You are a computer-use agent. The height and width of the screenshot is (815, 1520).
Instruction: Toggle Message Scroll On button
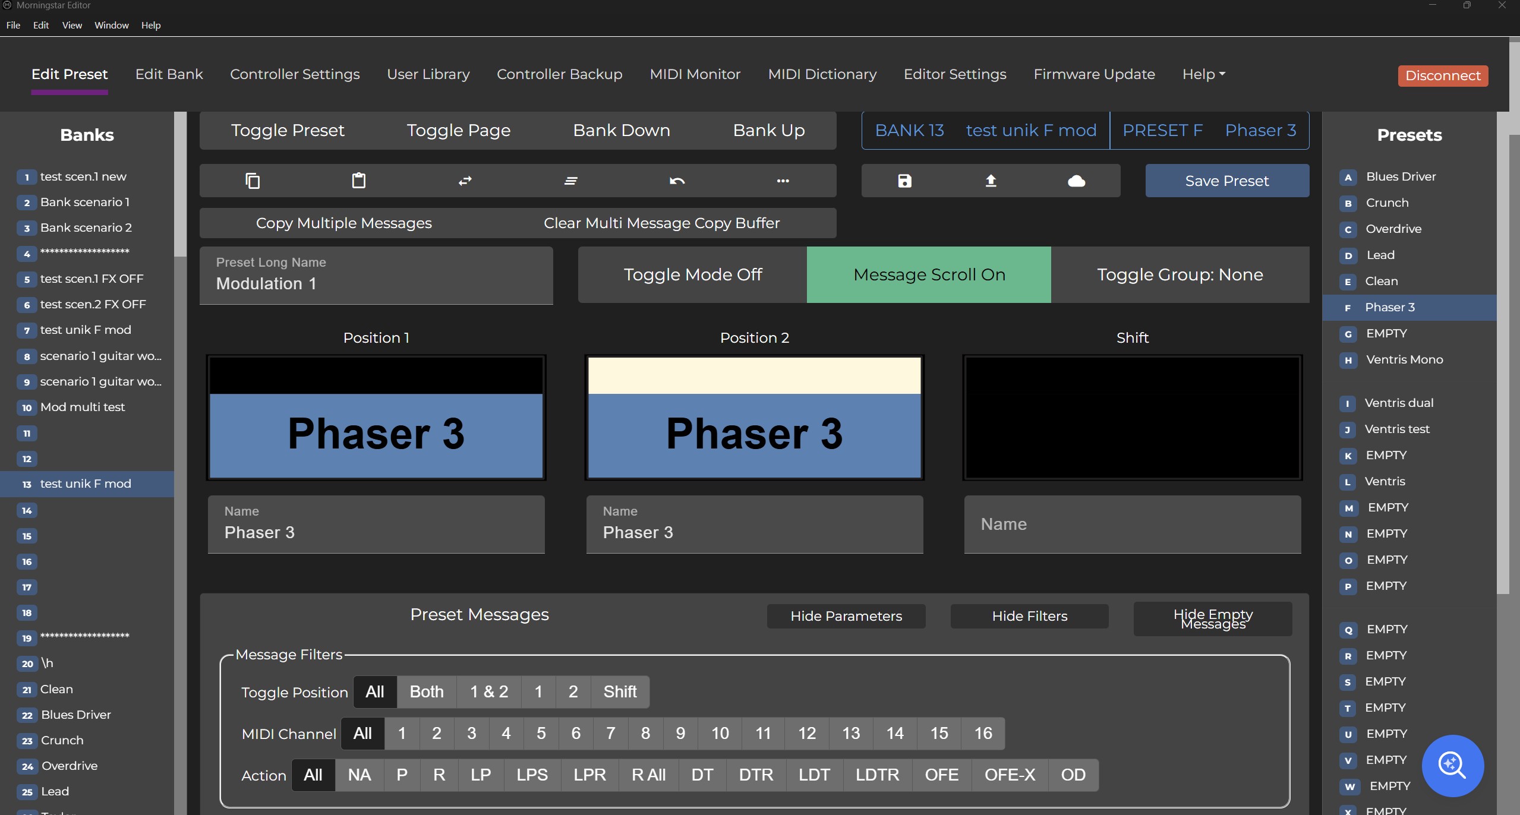tap(929, 274)
